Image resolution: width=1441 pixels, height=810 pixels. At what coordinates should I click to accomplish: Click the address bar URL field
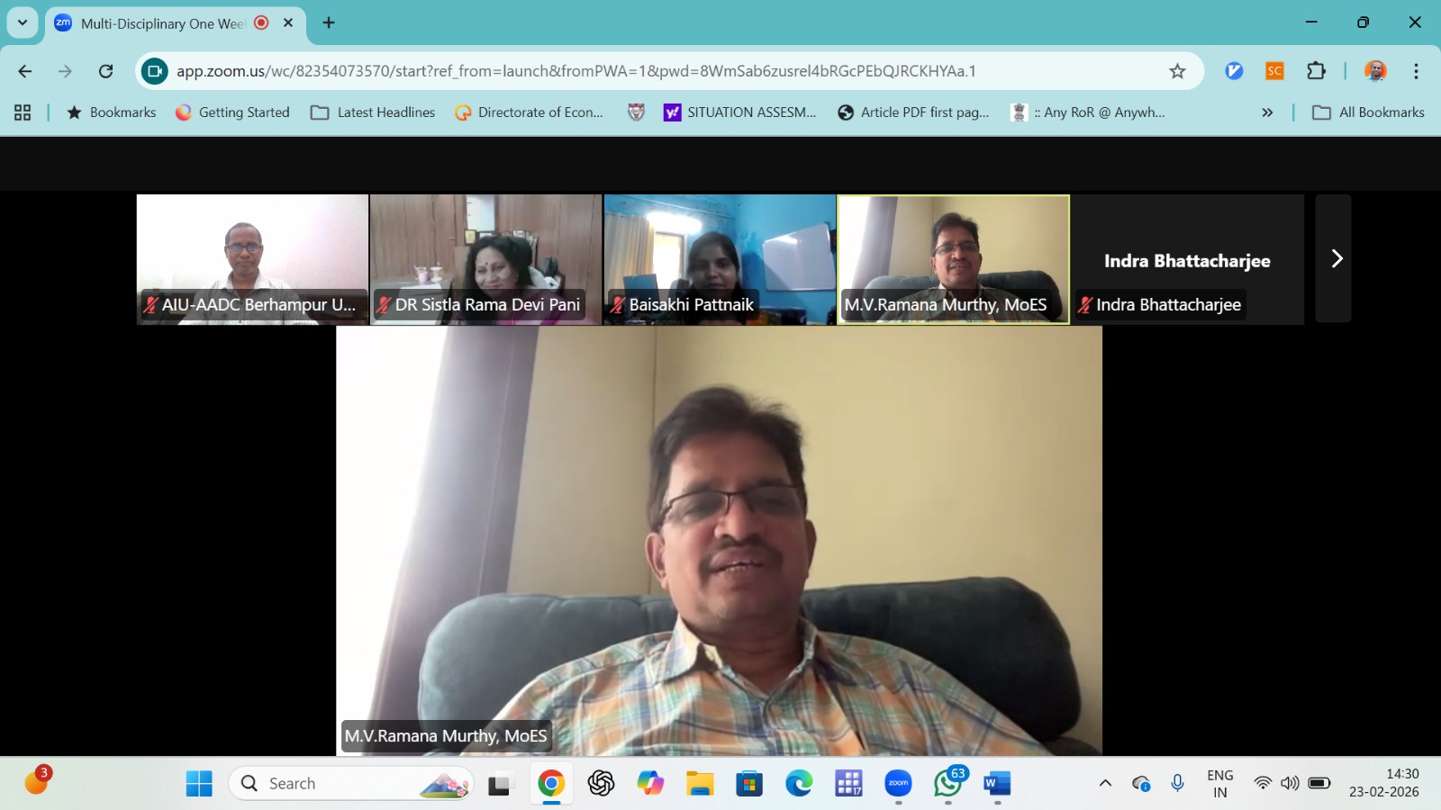[x=576, y=71]
